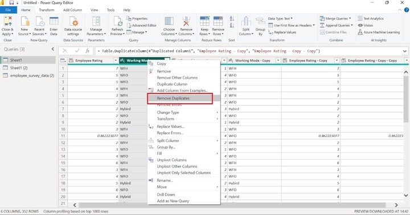Viewport: 410px width, 215px height.
Task: Choose Copy in context menu
Action: 184,64
